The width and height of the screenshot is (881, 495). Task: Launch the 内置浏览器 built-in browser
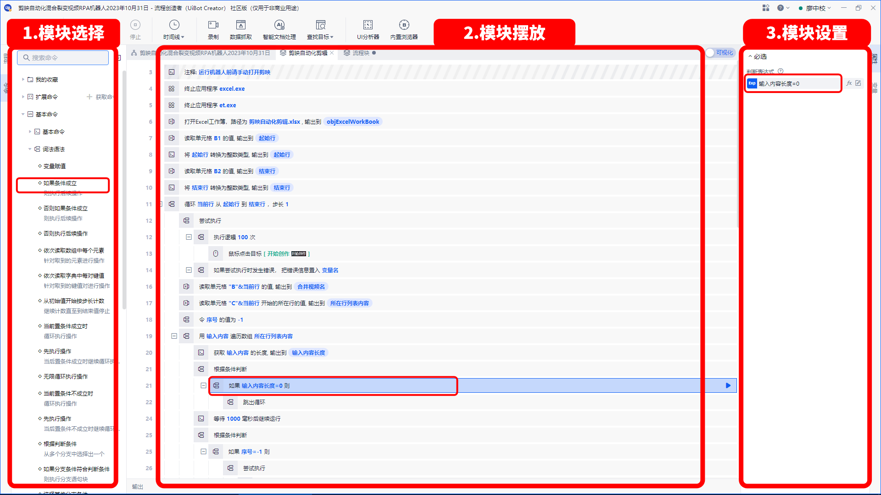(404, 29)
